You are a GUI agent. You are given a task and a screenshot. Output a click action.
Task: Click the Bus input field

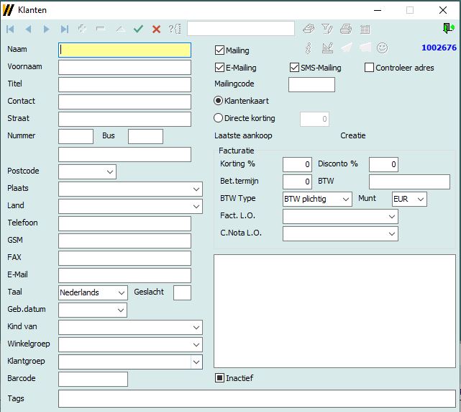tap(145, 137)
